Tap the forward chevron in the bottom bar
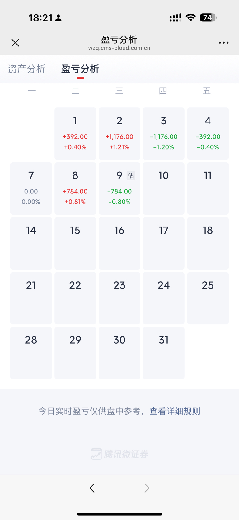The width and height of the screenshot is (239, 520). (x=147, y=488)
